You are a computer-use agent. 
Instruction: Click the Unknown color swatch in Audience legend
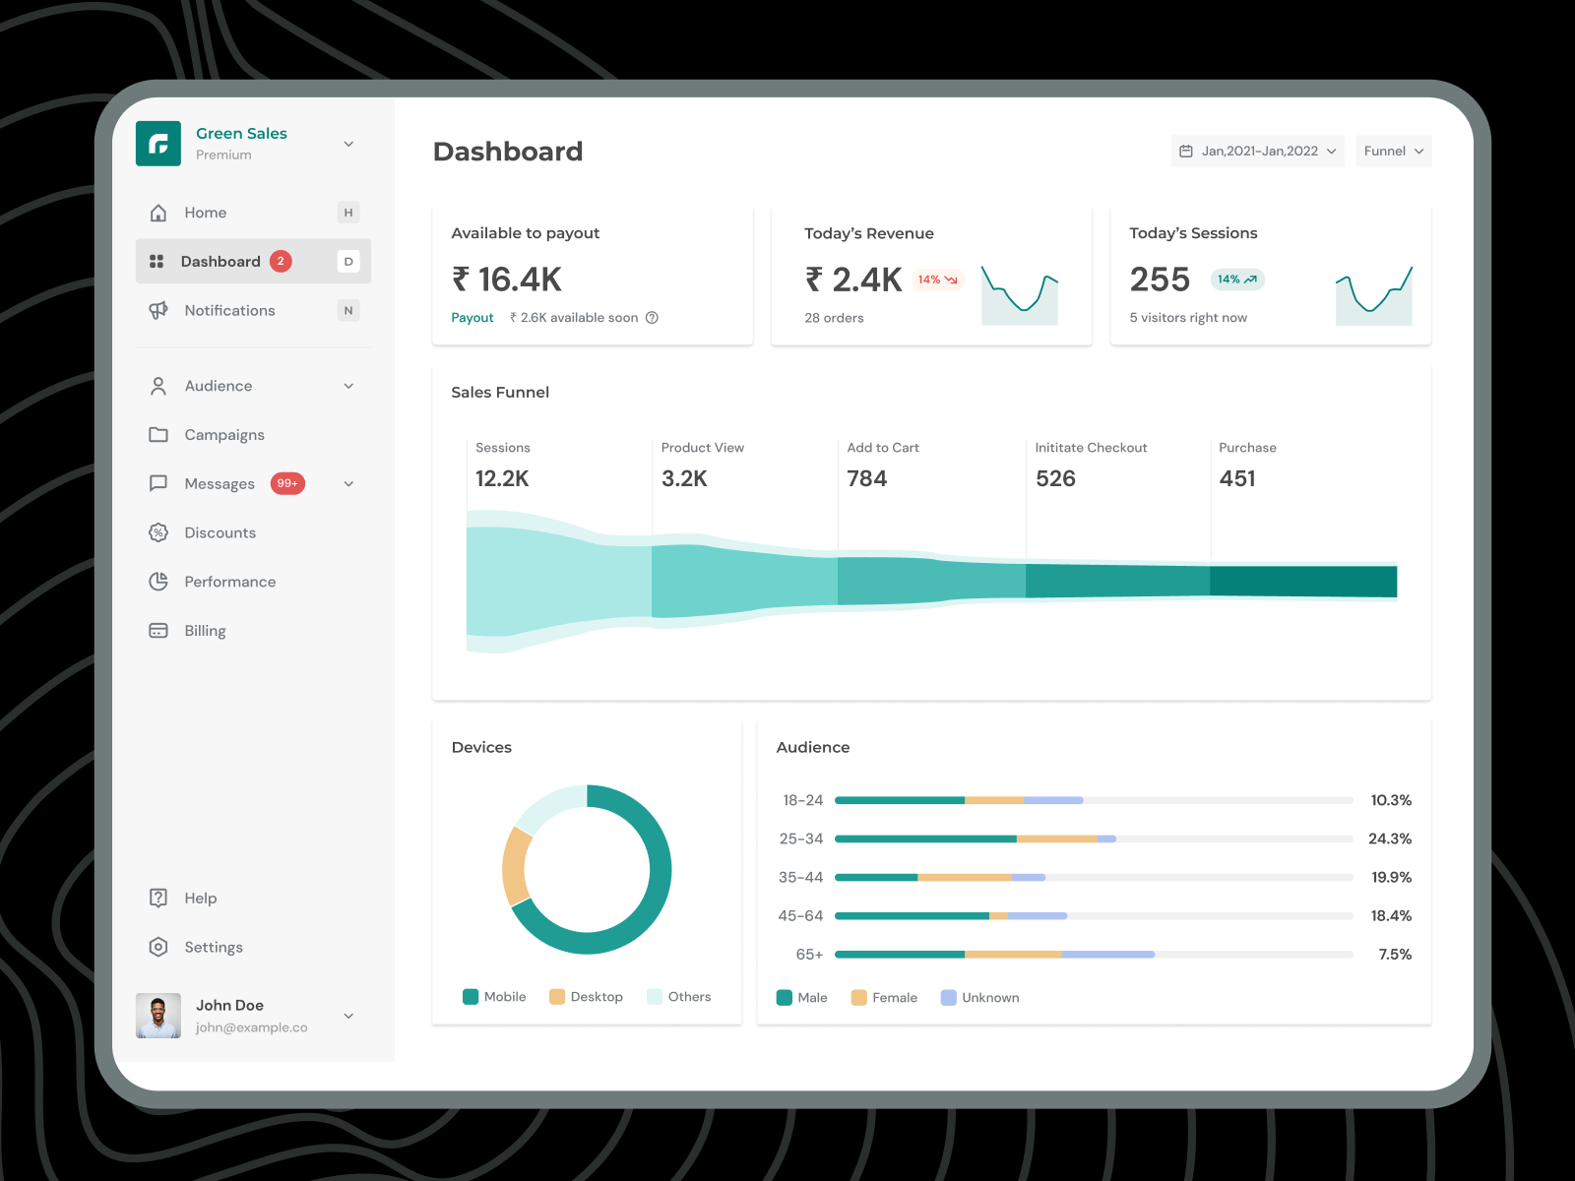tap(949, 998)
